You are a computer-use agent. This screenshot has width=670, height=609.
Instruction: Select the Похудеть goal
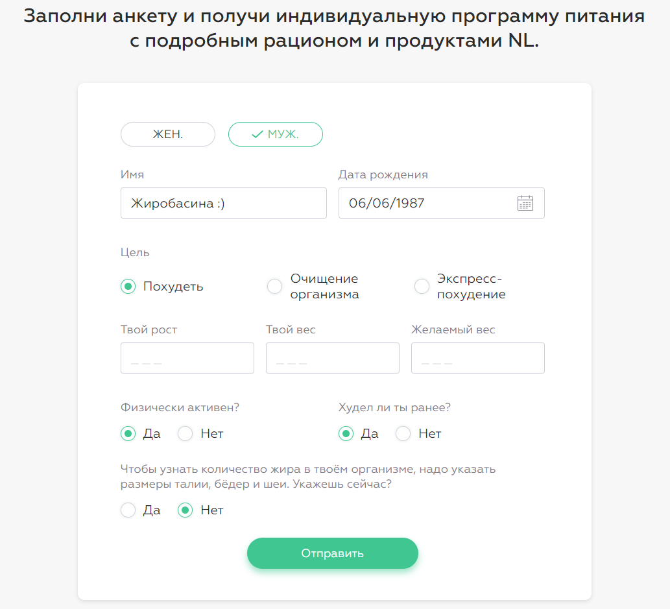point(128,286)
